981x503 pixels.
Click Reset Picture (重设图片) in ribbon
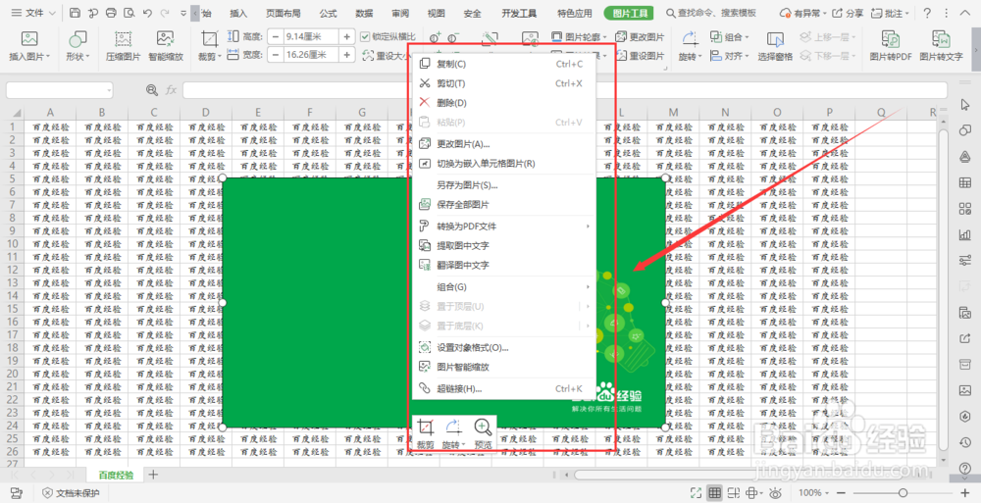coord(640,56)
